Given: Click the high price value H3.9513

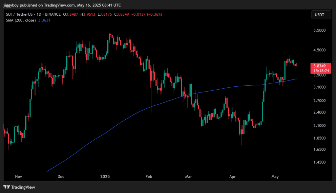Looking at the screenshot, I should click(88, 14).
